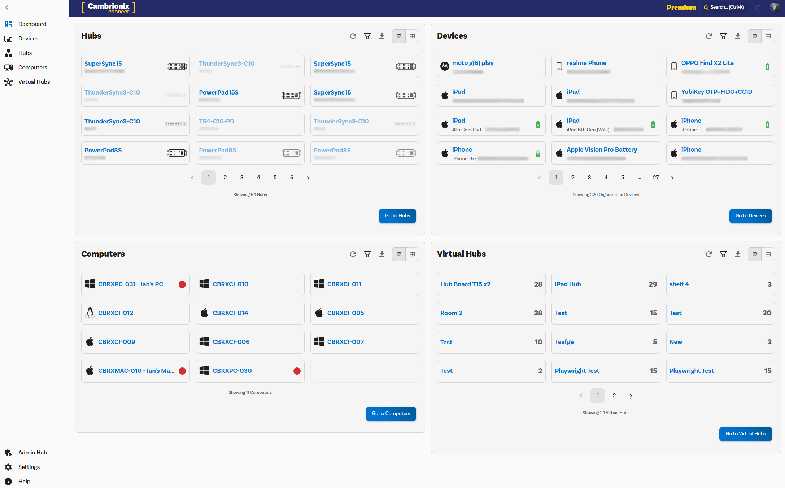Image resolution: width=785 pixels, height=488 pixels.
Task: Refresh the Virtual Hubs panel
Action: click(x=708, y=254)
